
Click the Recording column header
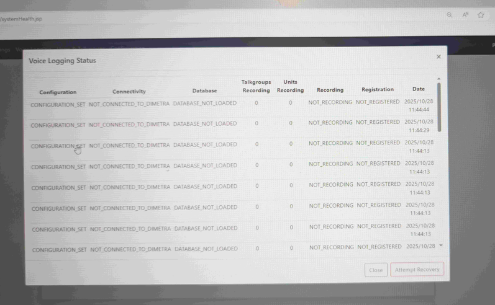[330, 90]
